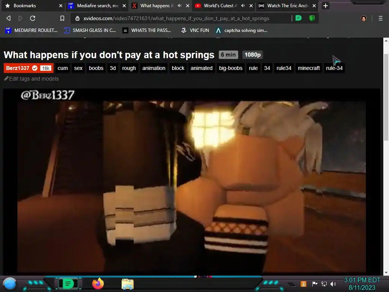Viewport: 389px width, 292px height.
Task: Switch to the Mediafire search tab
Action: (97, 6)
